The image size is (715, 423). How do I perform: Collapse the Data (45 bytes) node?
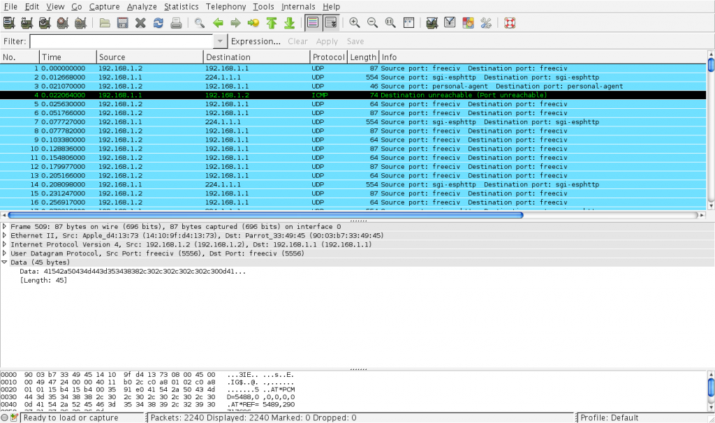click(4, 262)
